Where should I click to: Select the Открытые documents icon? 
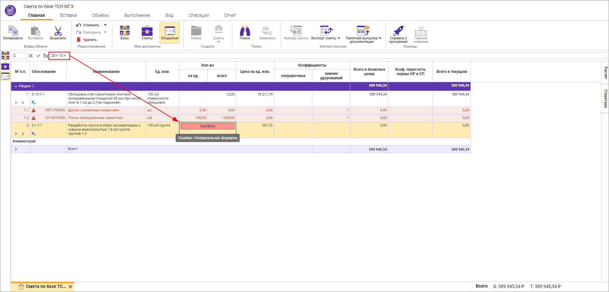point(170,31)
